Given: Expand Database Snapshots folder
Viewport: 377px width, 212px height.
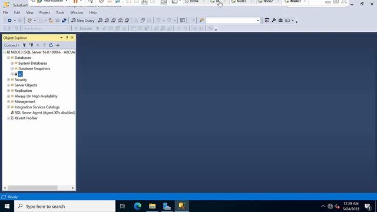Looking at the screenshot, I should (12, 69).
